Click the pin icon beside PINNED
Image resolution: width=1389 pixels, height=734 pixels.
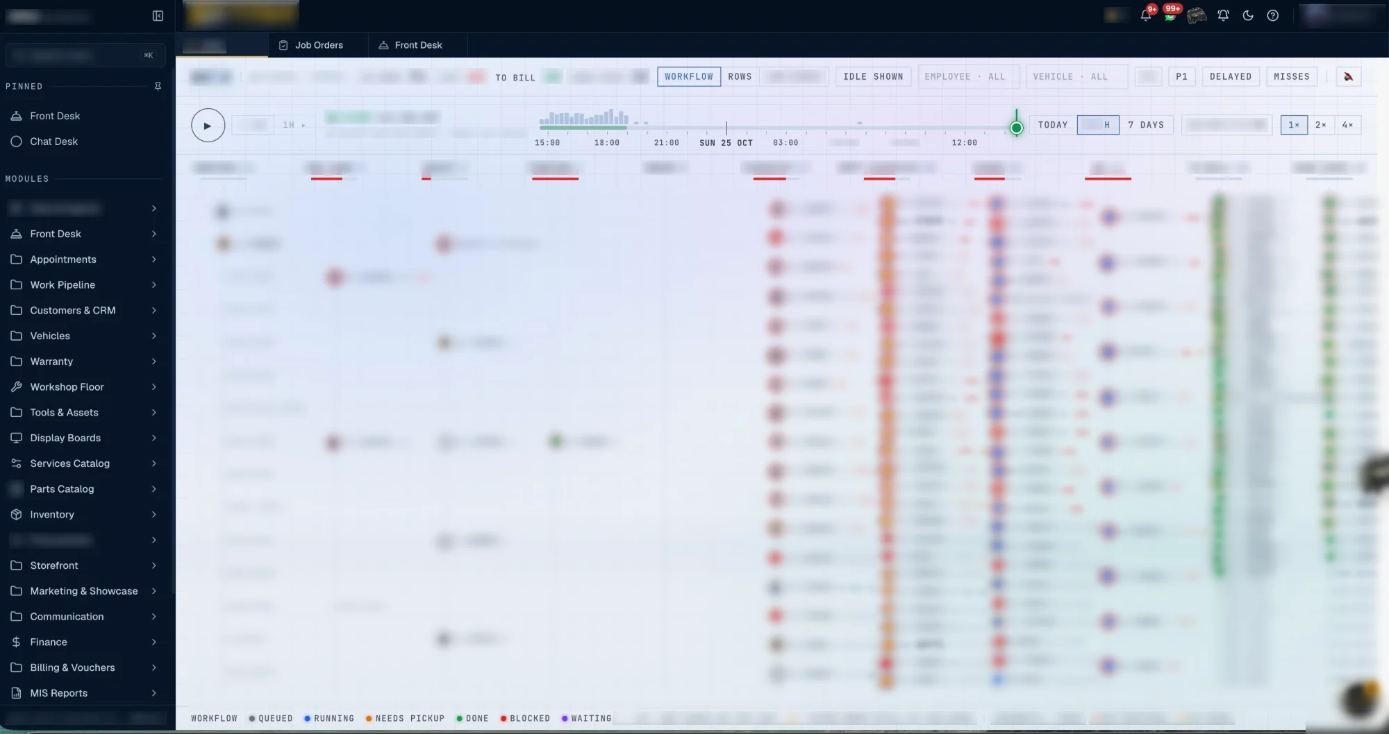[x=158, y=87]
